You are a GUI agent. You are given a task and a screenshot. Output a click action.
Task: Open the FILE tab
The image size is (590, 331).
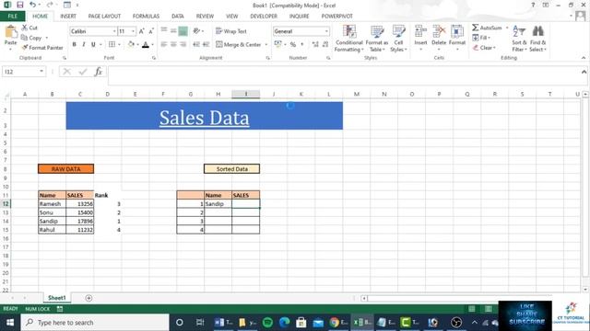click(12, 17)
